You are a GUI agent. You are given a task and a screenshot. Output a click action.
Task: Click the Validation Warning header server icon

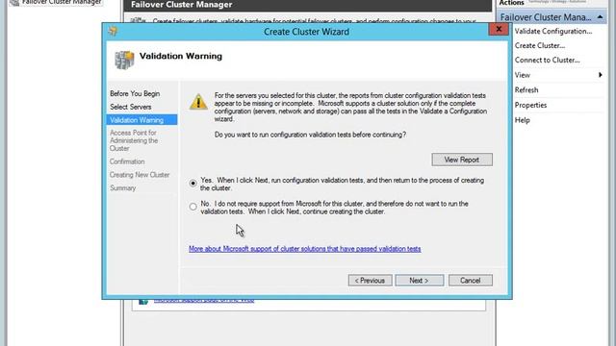[124, 61]
